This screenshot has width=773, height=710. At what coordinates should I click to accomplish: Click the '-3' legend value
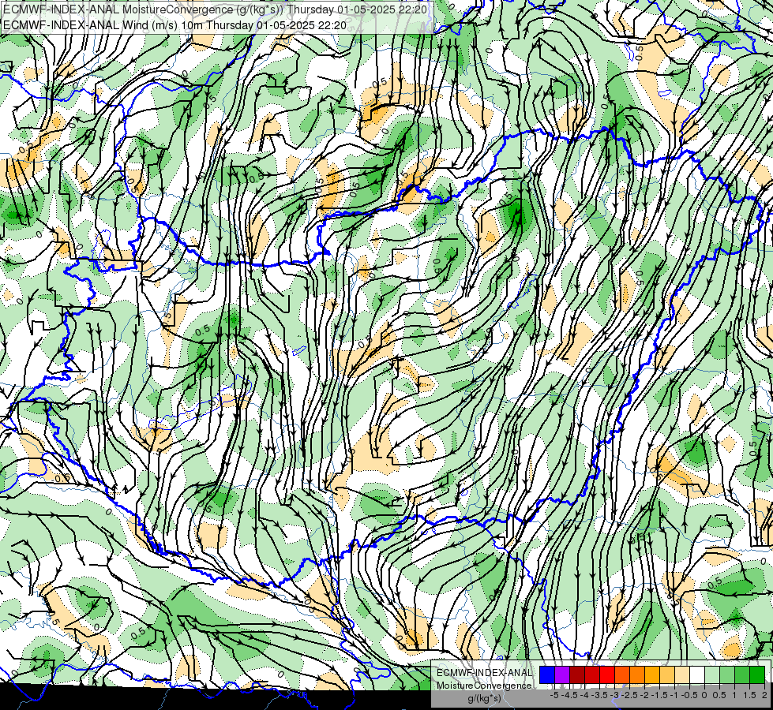click(x=614, y=695)
